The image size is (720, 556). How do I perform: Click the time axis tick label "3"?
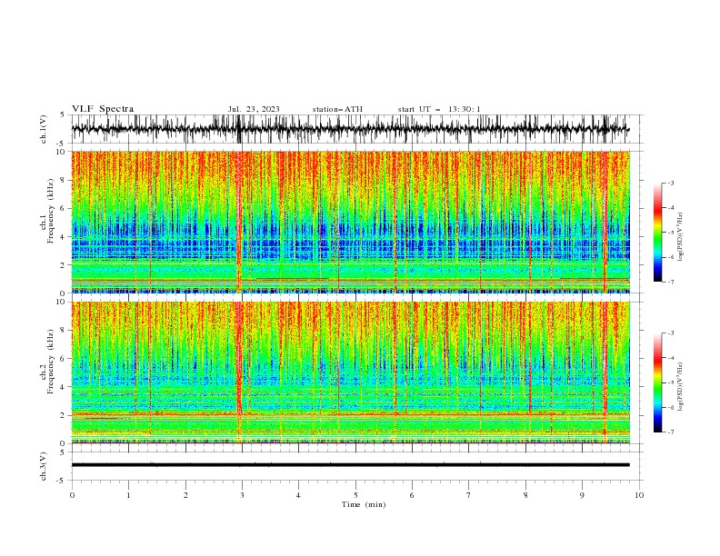point(242,495)
